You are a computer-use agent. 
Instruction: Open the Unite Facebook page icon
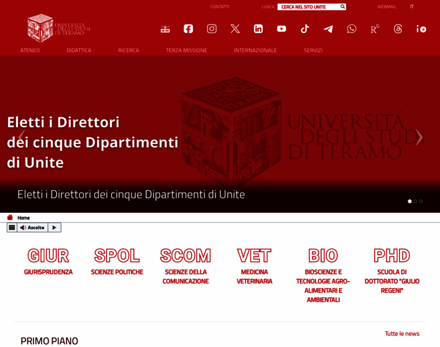(x=188, y=28)
